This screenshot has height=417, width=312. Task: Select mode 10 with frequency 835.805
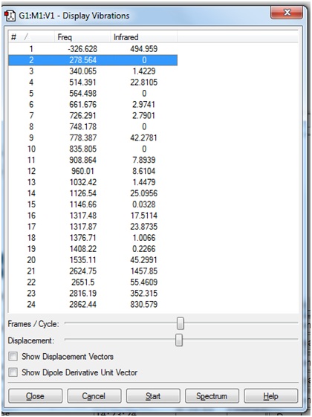point(93,149)
